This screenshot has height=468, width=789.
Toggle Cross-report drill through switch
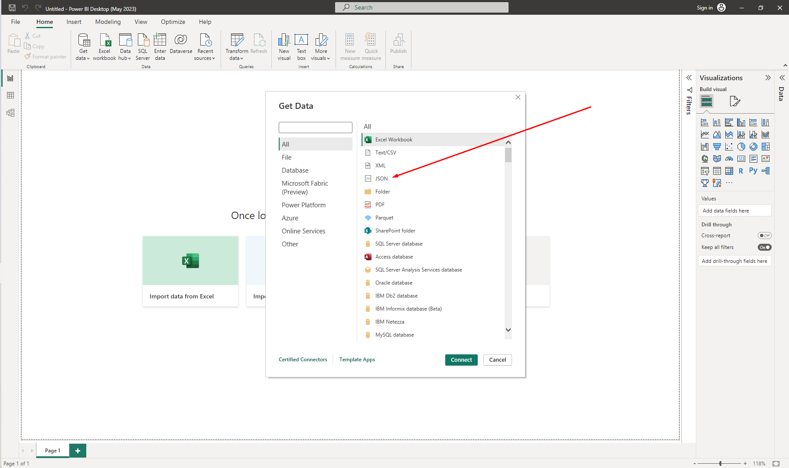[x=764, y=236]
